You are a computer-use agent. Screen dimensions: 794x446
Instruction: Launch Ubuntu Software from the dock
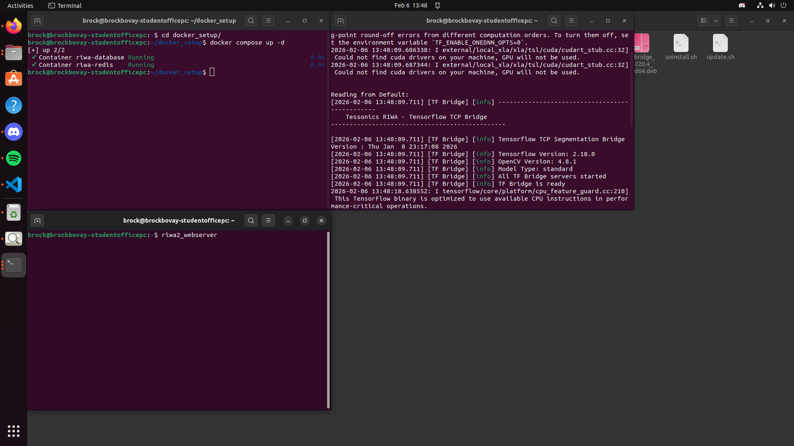tap(14, 79)
